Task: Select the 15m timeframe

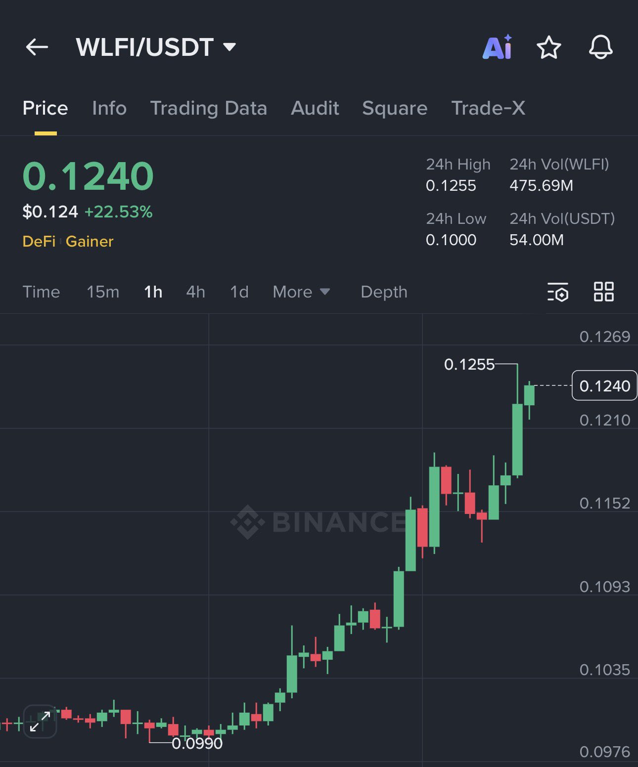Action: (103, 292)
